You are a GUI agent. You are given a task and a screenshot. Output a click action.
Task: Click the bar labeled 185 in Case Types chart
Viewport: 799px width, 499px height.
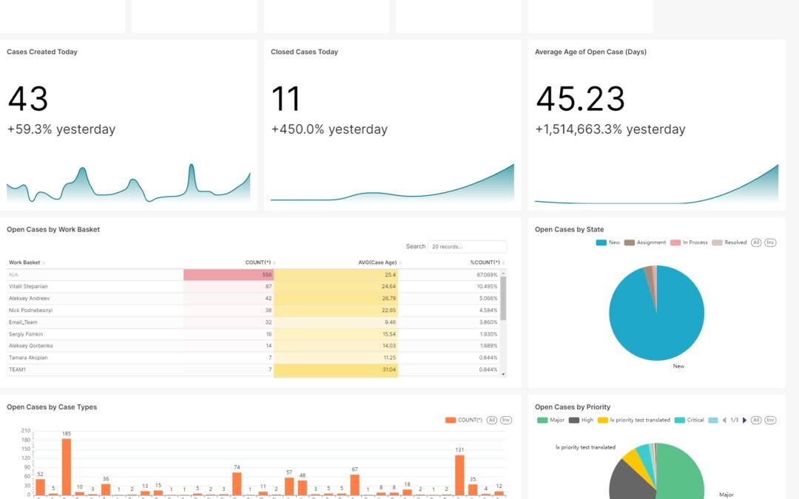pos(67,467)
